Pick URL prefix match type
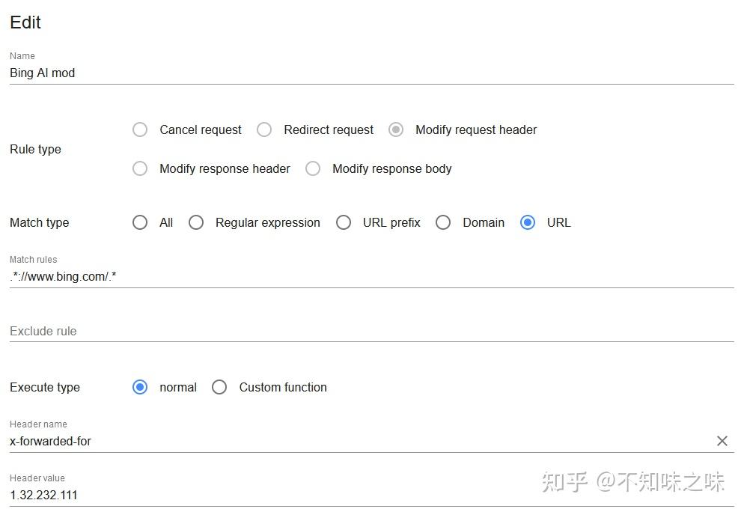This screenshot has width=744, height=512. point(344,222)
